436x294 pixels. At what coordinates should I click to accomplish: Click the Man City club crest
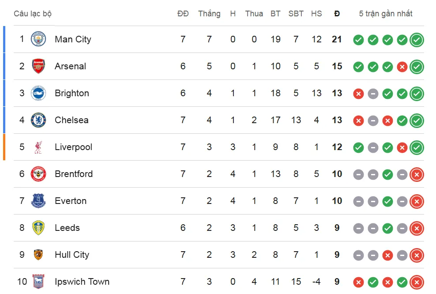(38, 39)
